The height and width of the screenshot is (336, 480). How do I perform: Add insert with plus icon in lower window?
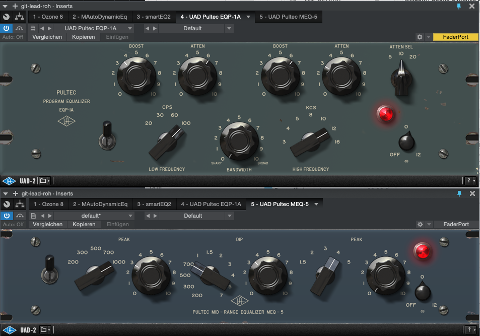coord(15,193)
